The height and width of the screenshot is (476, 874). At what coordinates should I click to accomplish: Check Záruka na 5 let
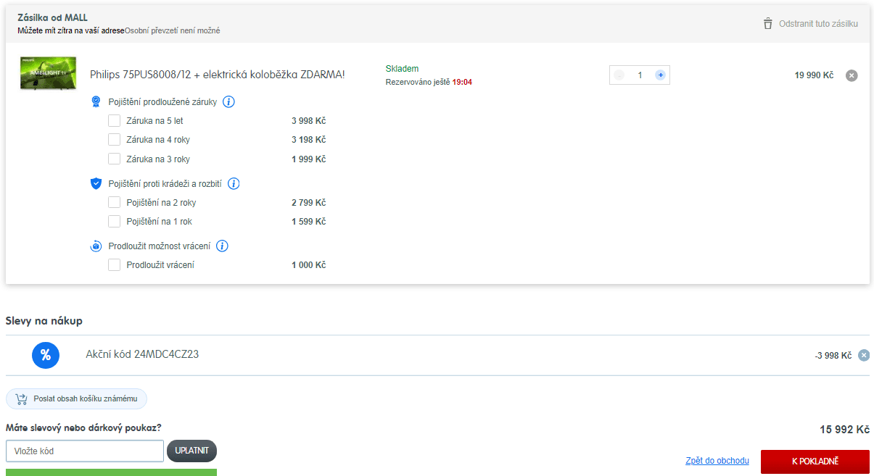coord(115,121)
